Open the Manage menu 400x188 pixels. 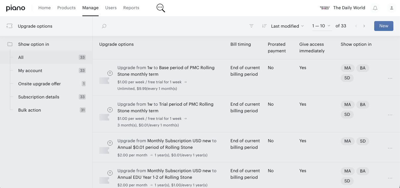point(90,8)
